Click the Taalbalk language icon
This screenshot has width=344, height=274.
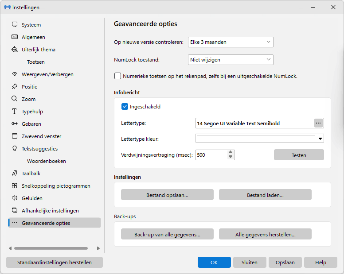[15, 173]
